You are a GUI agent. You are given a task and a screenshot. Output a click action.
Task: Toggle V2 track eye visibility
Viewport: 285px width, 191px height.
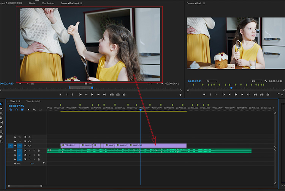(x=29, y=141)
